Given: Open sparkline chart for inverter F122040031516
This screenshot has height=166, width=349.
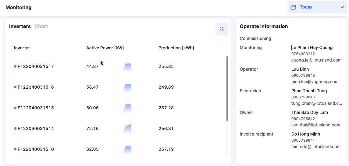Looking at the screenshot, I should [x=127, y=87].
